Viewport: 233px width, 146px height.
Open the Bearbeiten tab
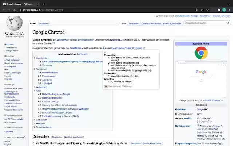click(x=134, y=23)
